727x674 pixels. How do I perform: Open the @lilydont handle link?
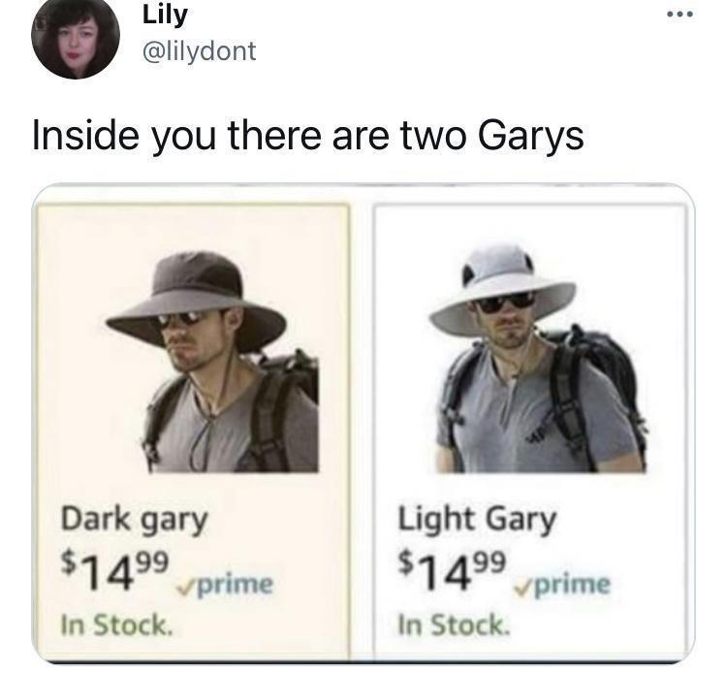click(199, 51)
